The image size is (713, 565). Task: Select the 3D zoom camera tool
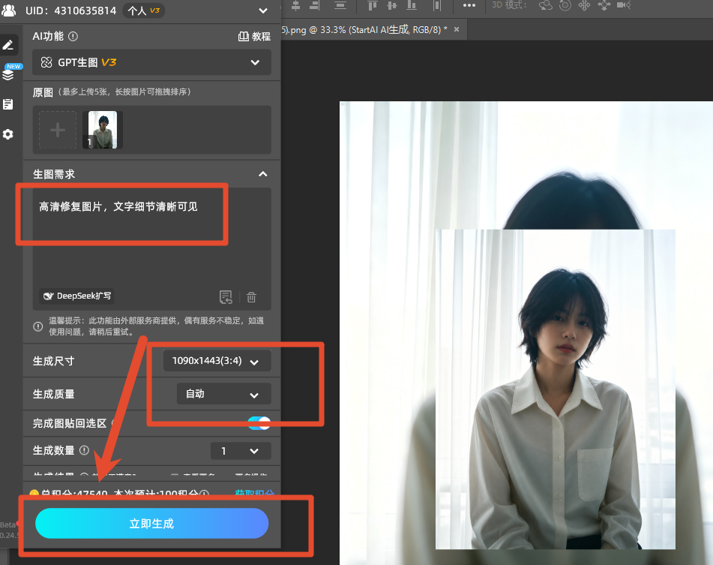[624, 5]
